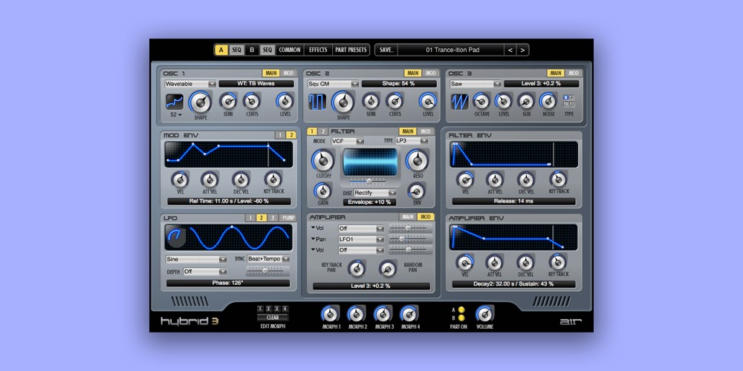This screenshot has width=743, height=371.
Task: Open the filter TYPE LP3 dropdown
Action: click(412, 140)
